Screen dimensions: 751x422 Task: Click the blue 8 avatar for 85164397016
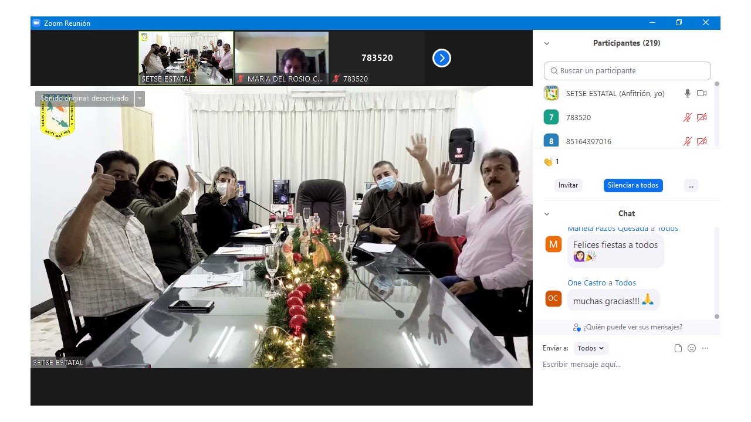551,141
